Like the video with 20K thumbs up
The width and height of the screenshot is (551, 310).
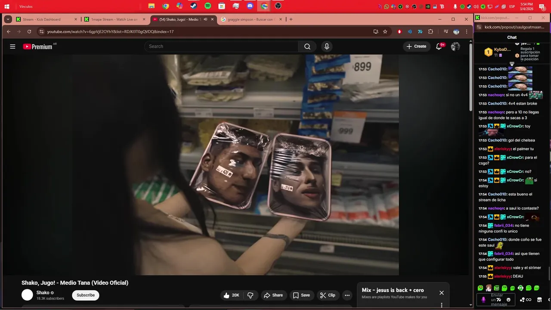click(x=232, y=295)
